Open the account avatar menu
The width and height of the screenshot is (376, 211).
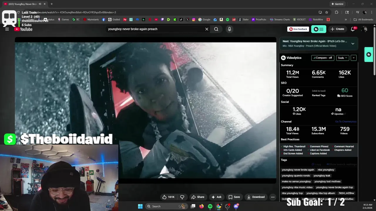click(x=365, y=29)
